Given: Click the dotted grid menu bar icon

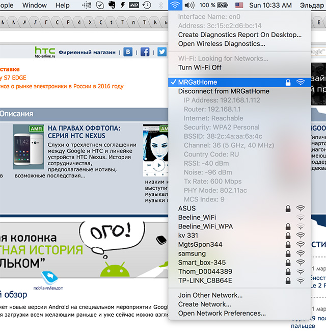Looking at the screenshot, I should point(87,5).
